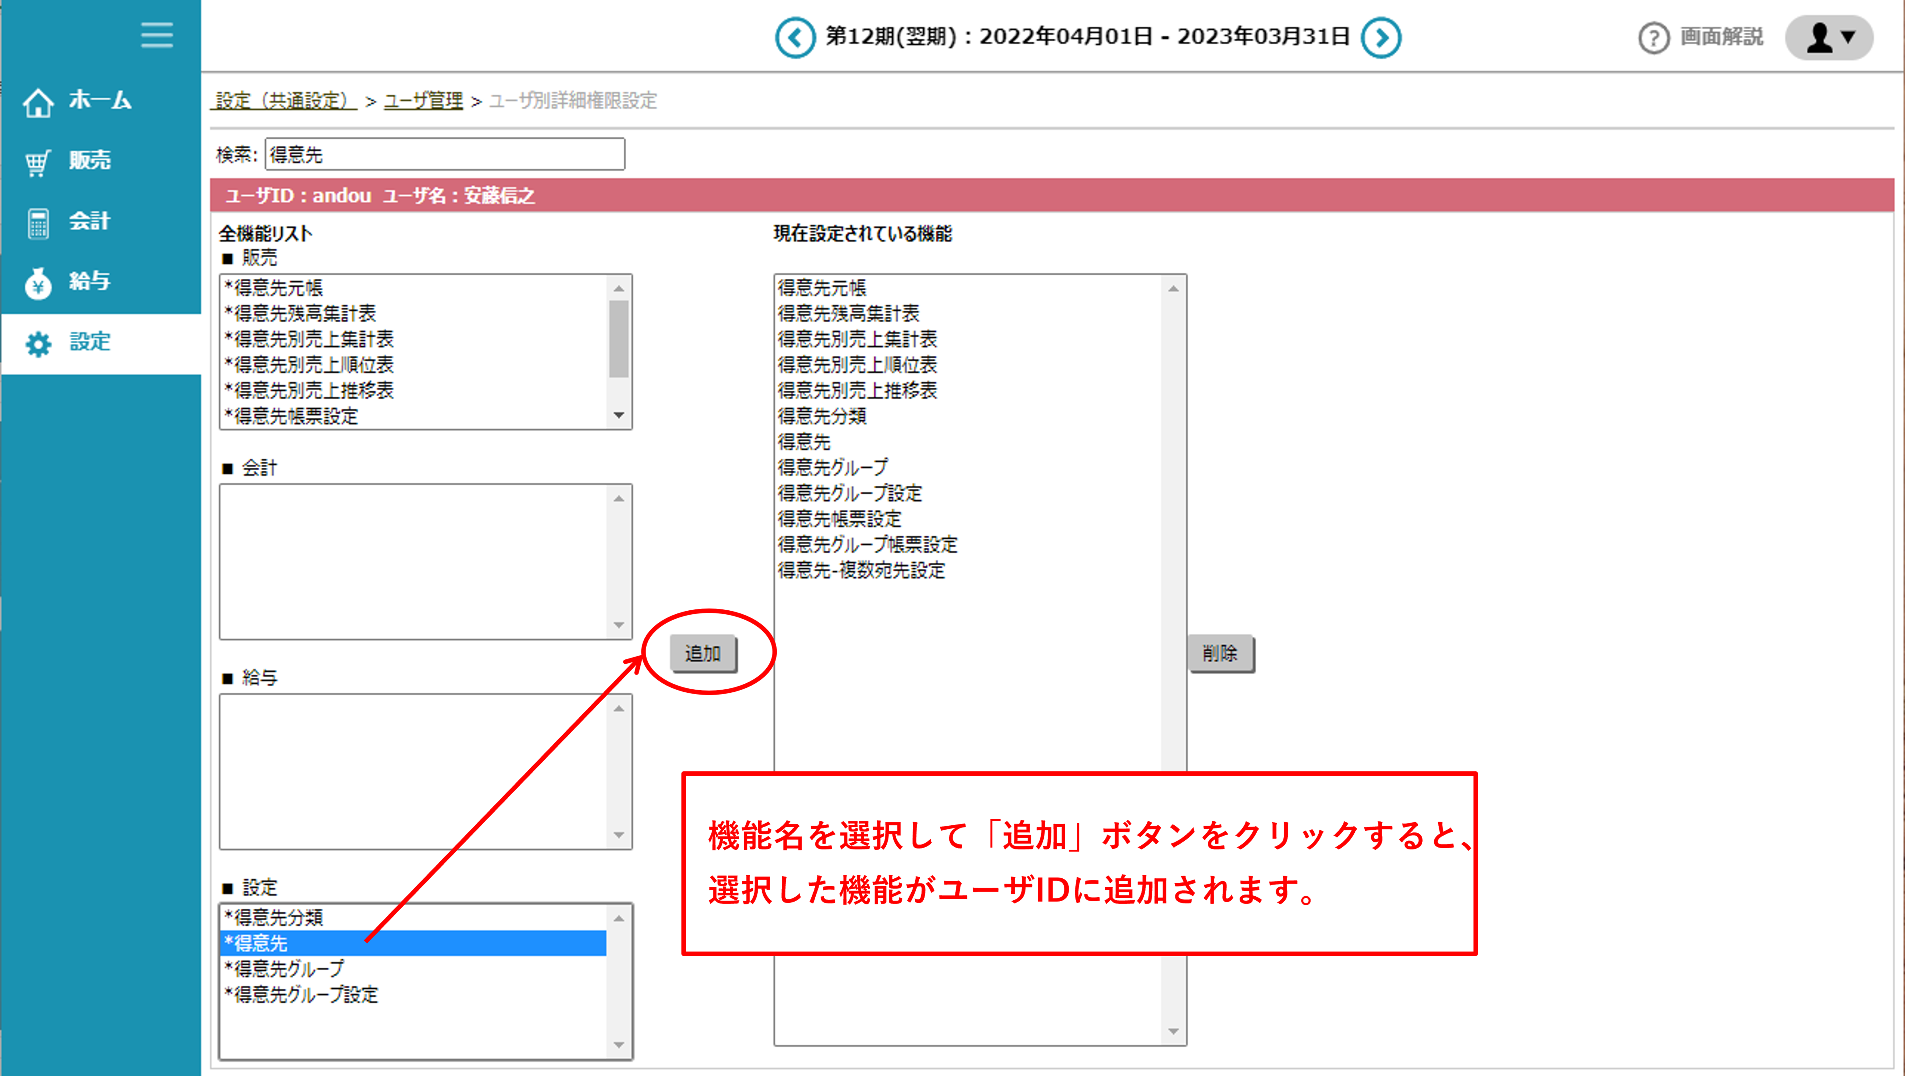Select 得意先帳票設定 in current functions list
The image size is (1905, 1076).
pyautogui.click(x=968, y=519)
